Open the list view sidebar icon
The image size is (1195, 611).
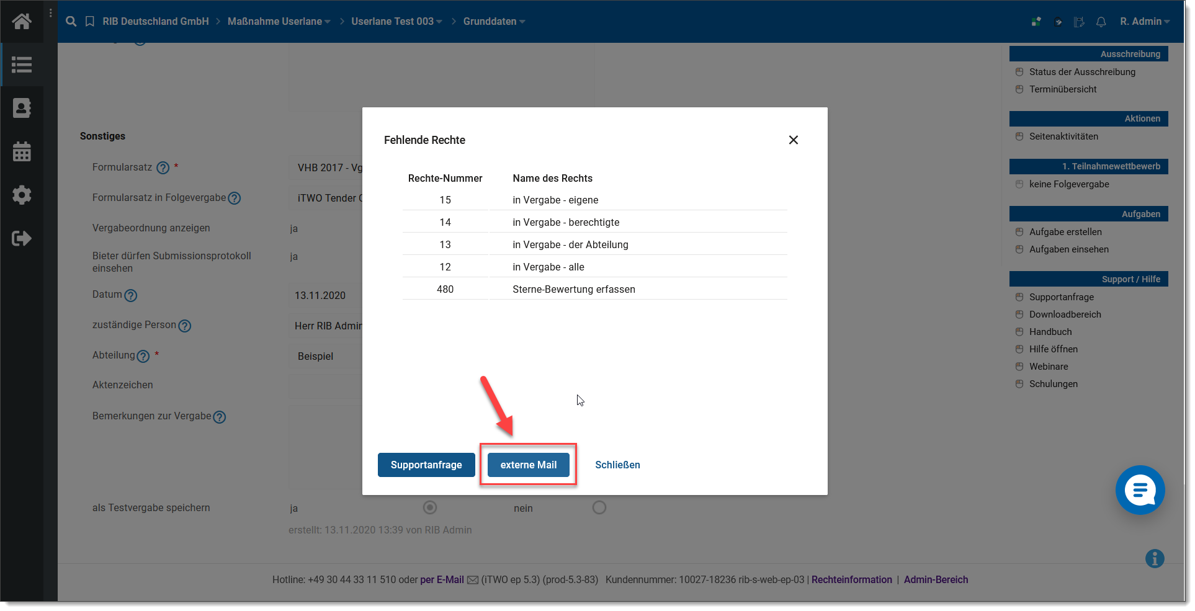22,65
